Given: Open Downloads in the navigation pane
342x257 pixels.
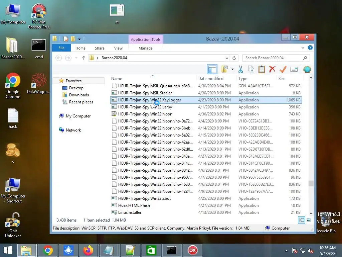Looking at the screenshot, I should 79,95.
